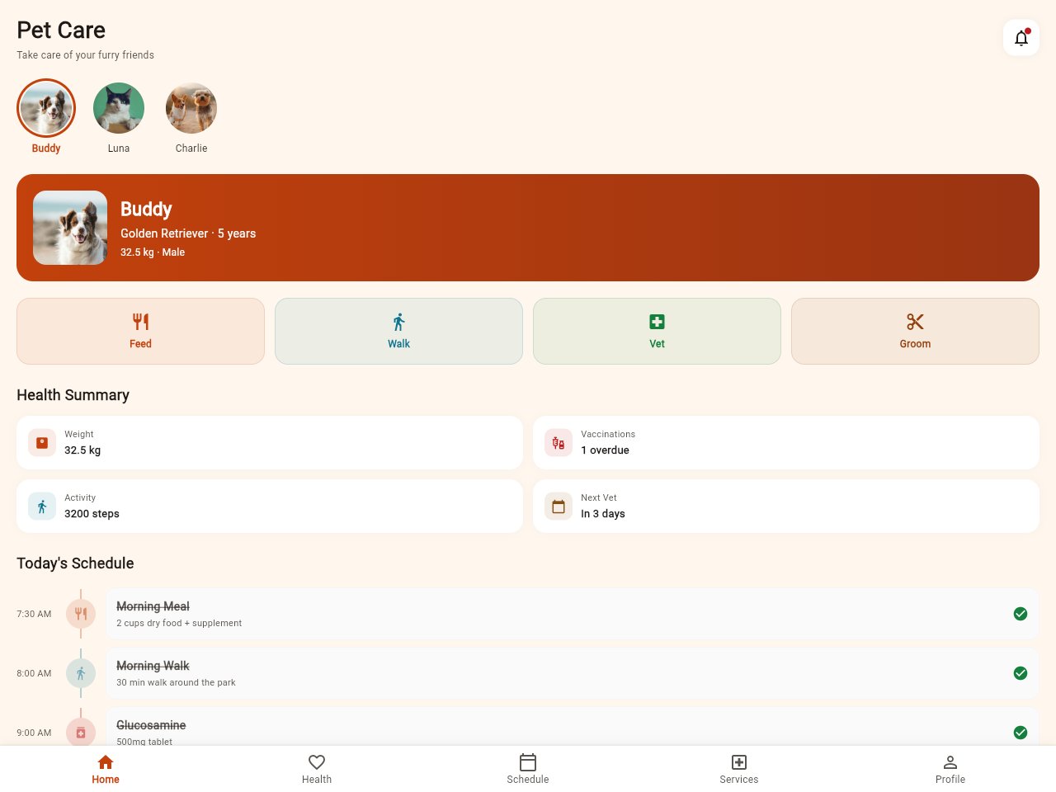Go to the Home tab
1056x792 pixels.
coord(106,769)
